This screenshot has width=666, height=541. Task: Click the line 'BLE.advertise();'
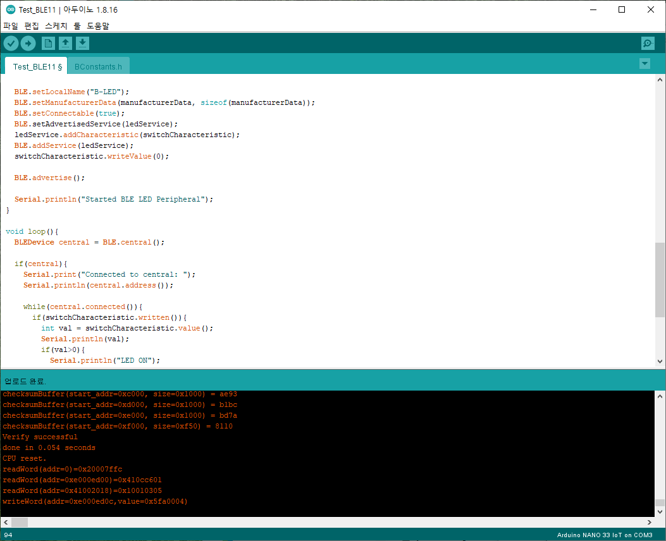pyautogui.click(x=49, y=178)
